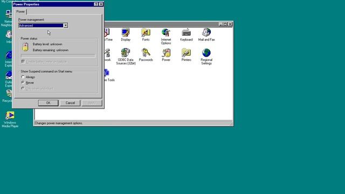Cancel the Power Properties dialog

(70, 103)
